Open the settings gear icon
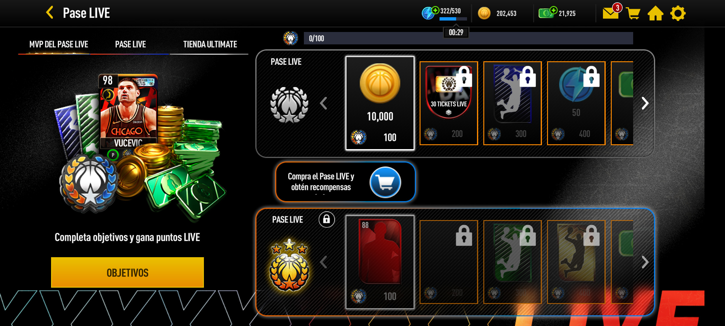Screen dimensions: 725x326 [678, 13]
